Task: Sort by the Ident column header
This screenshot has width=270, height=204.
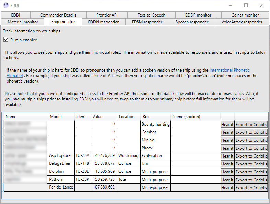Action: (x=83, y=117)
